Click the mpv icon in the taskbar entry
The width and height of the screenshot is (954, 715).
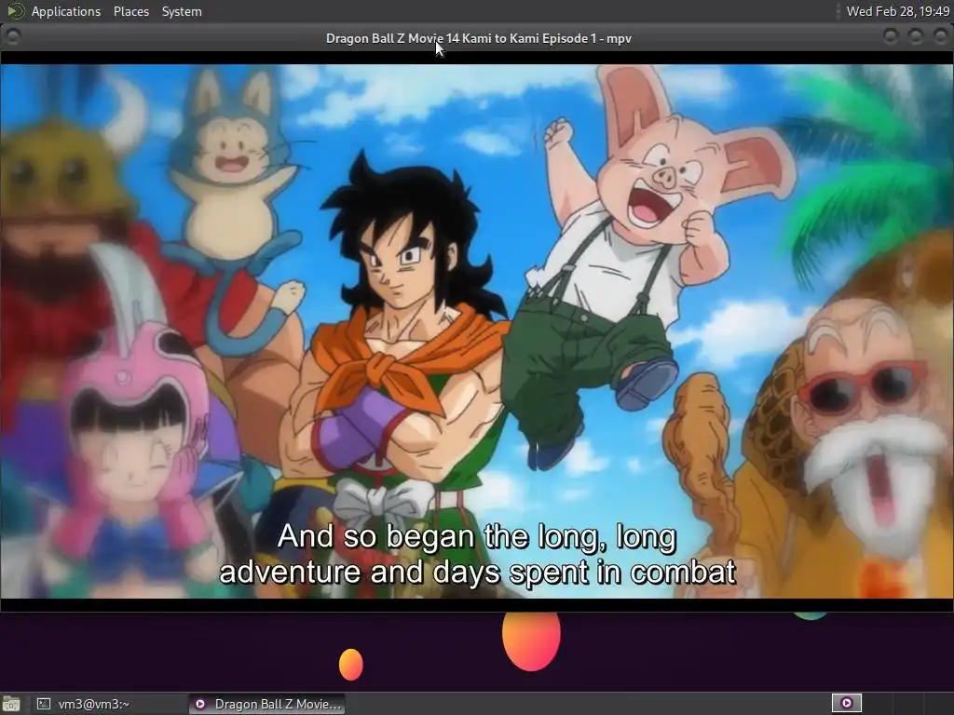point(200,704)
